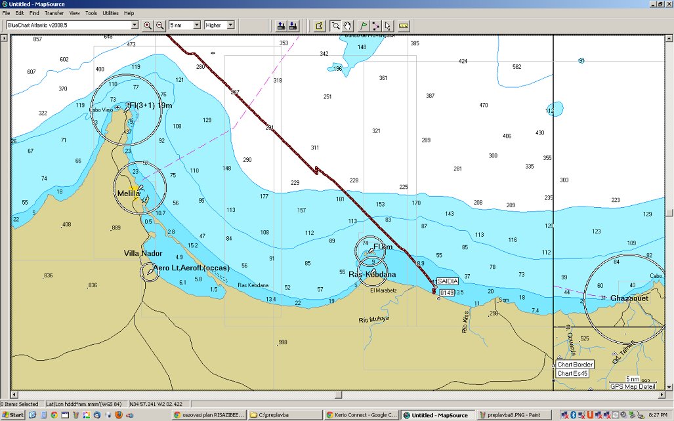Select the Route tool icon
Image resolution: width=674 pixels, height=421 pixels.
[375, 26]
